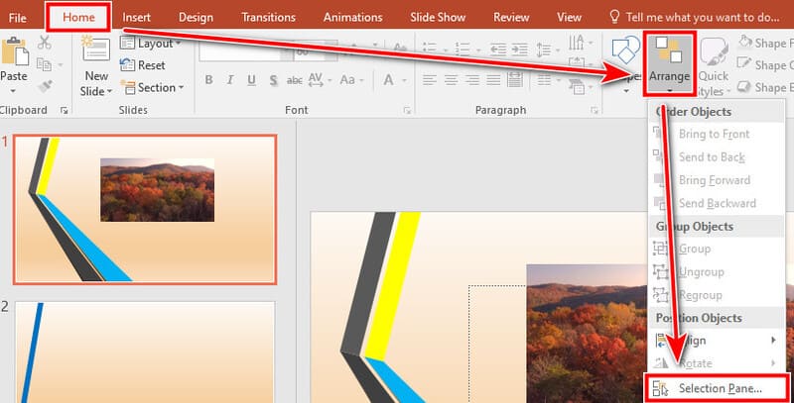794x403 pixels.
Task: Select slide 1 thumbnail
Action: coord(145,210)
